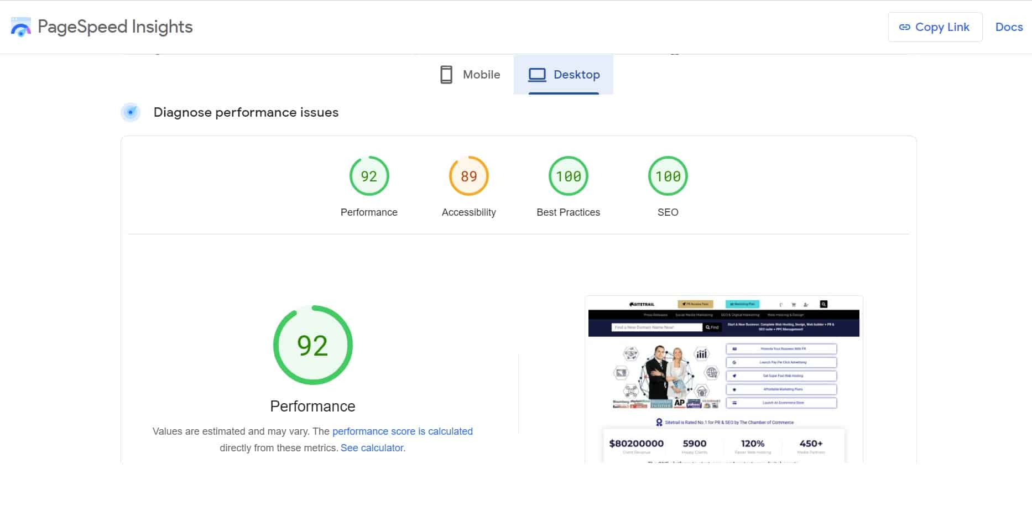
Task: Select the Performance label under its score
Action: [312, 405]
